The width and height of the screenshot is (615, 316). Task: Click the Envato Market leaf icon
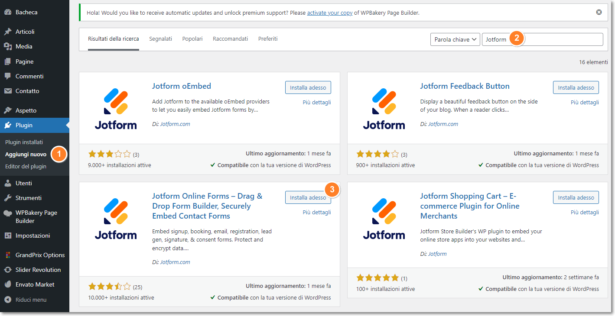8,284
